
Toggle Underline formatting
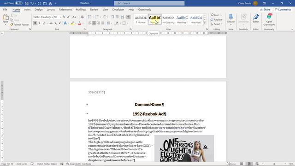click(x=44, y=23)
